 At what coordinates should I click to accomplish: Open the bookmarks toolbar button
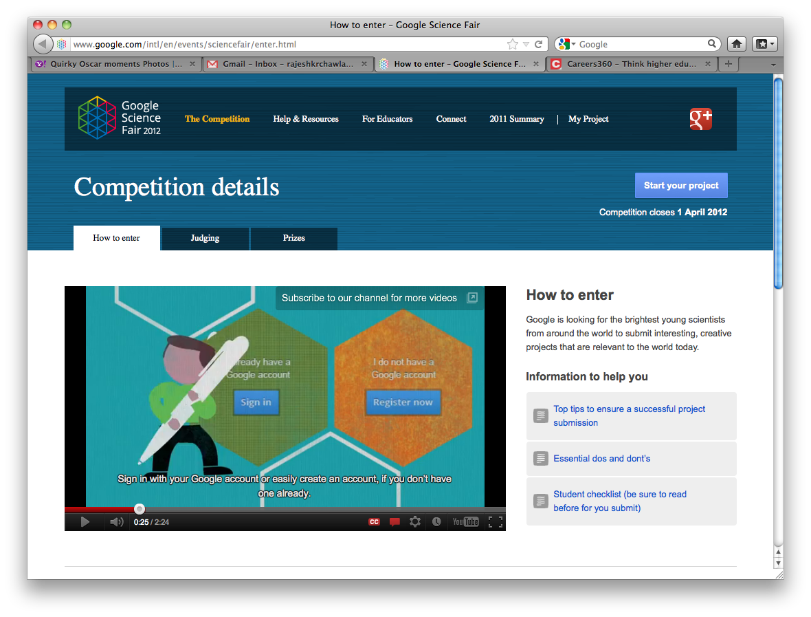pyautogui.click(x=764, y=44)
